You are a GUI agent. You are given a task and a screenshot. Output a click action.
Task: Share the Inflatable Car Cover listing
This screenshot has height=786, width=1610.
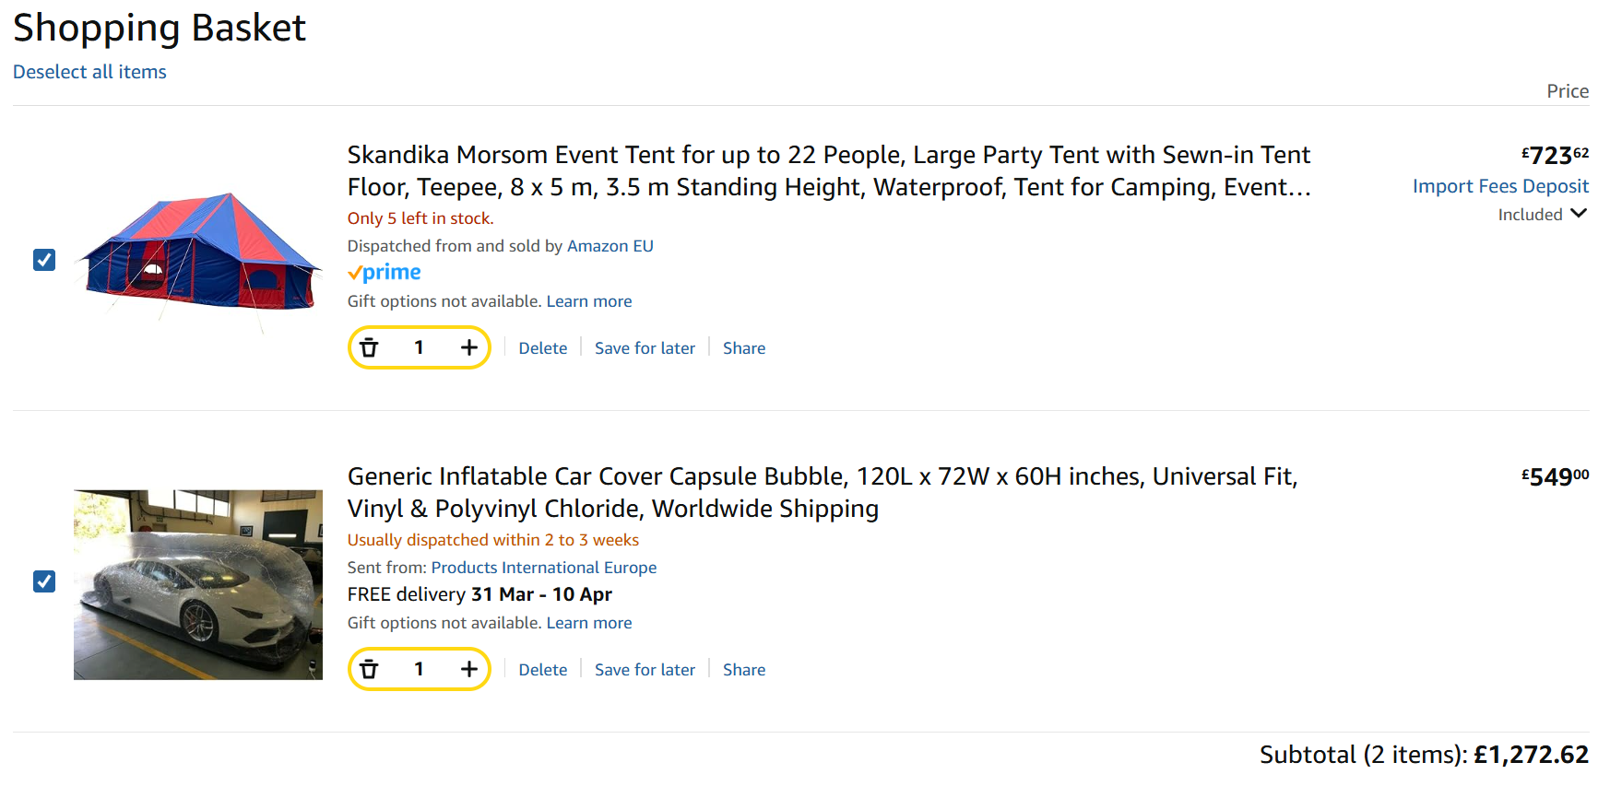[744, 670]
